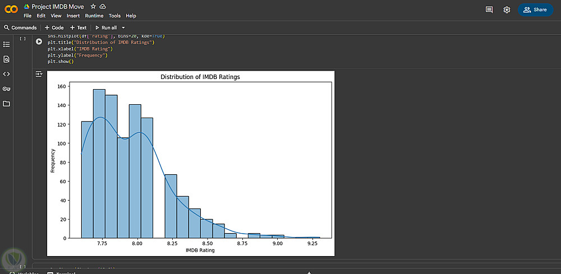Click the Distribution of IMDB Ratings chart

coord(191,163)
